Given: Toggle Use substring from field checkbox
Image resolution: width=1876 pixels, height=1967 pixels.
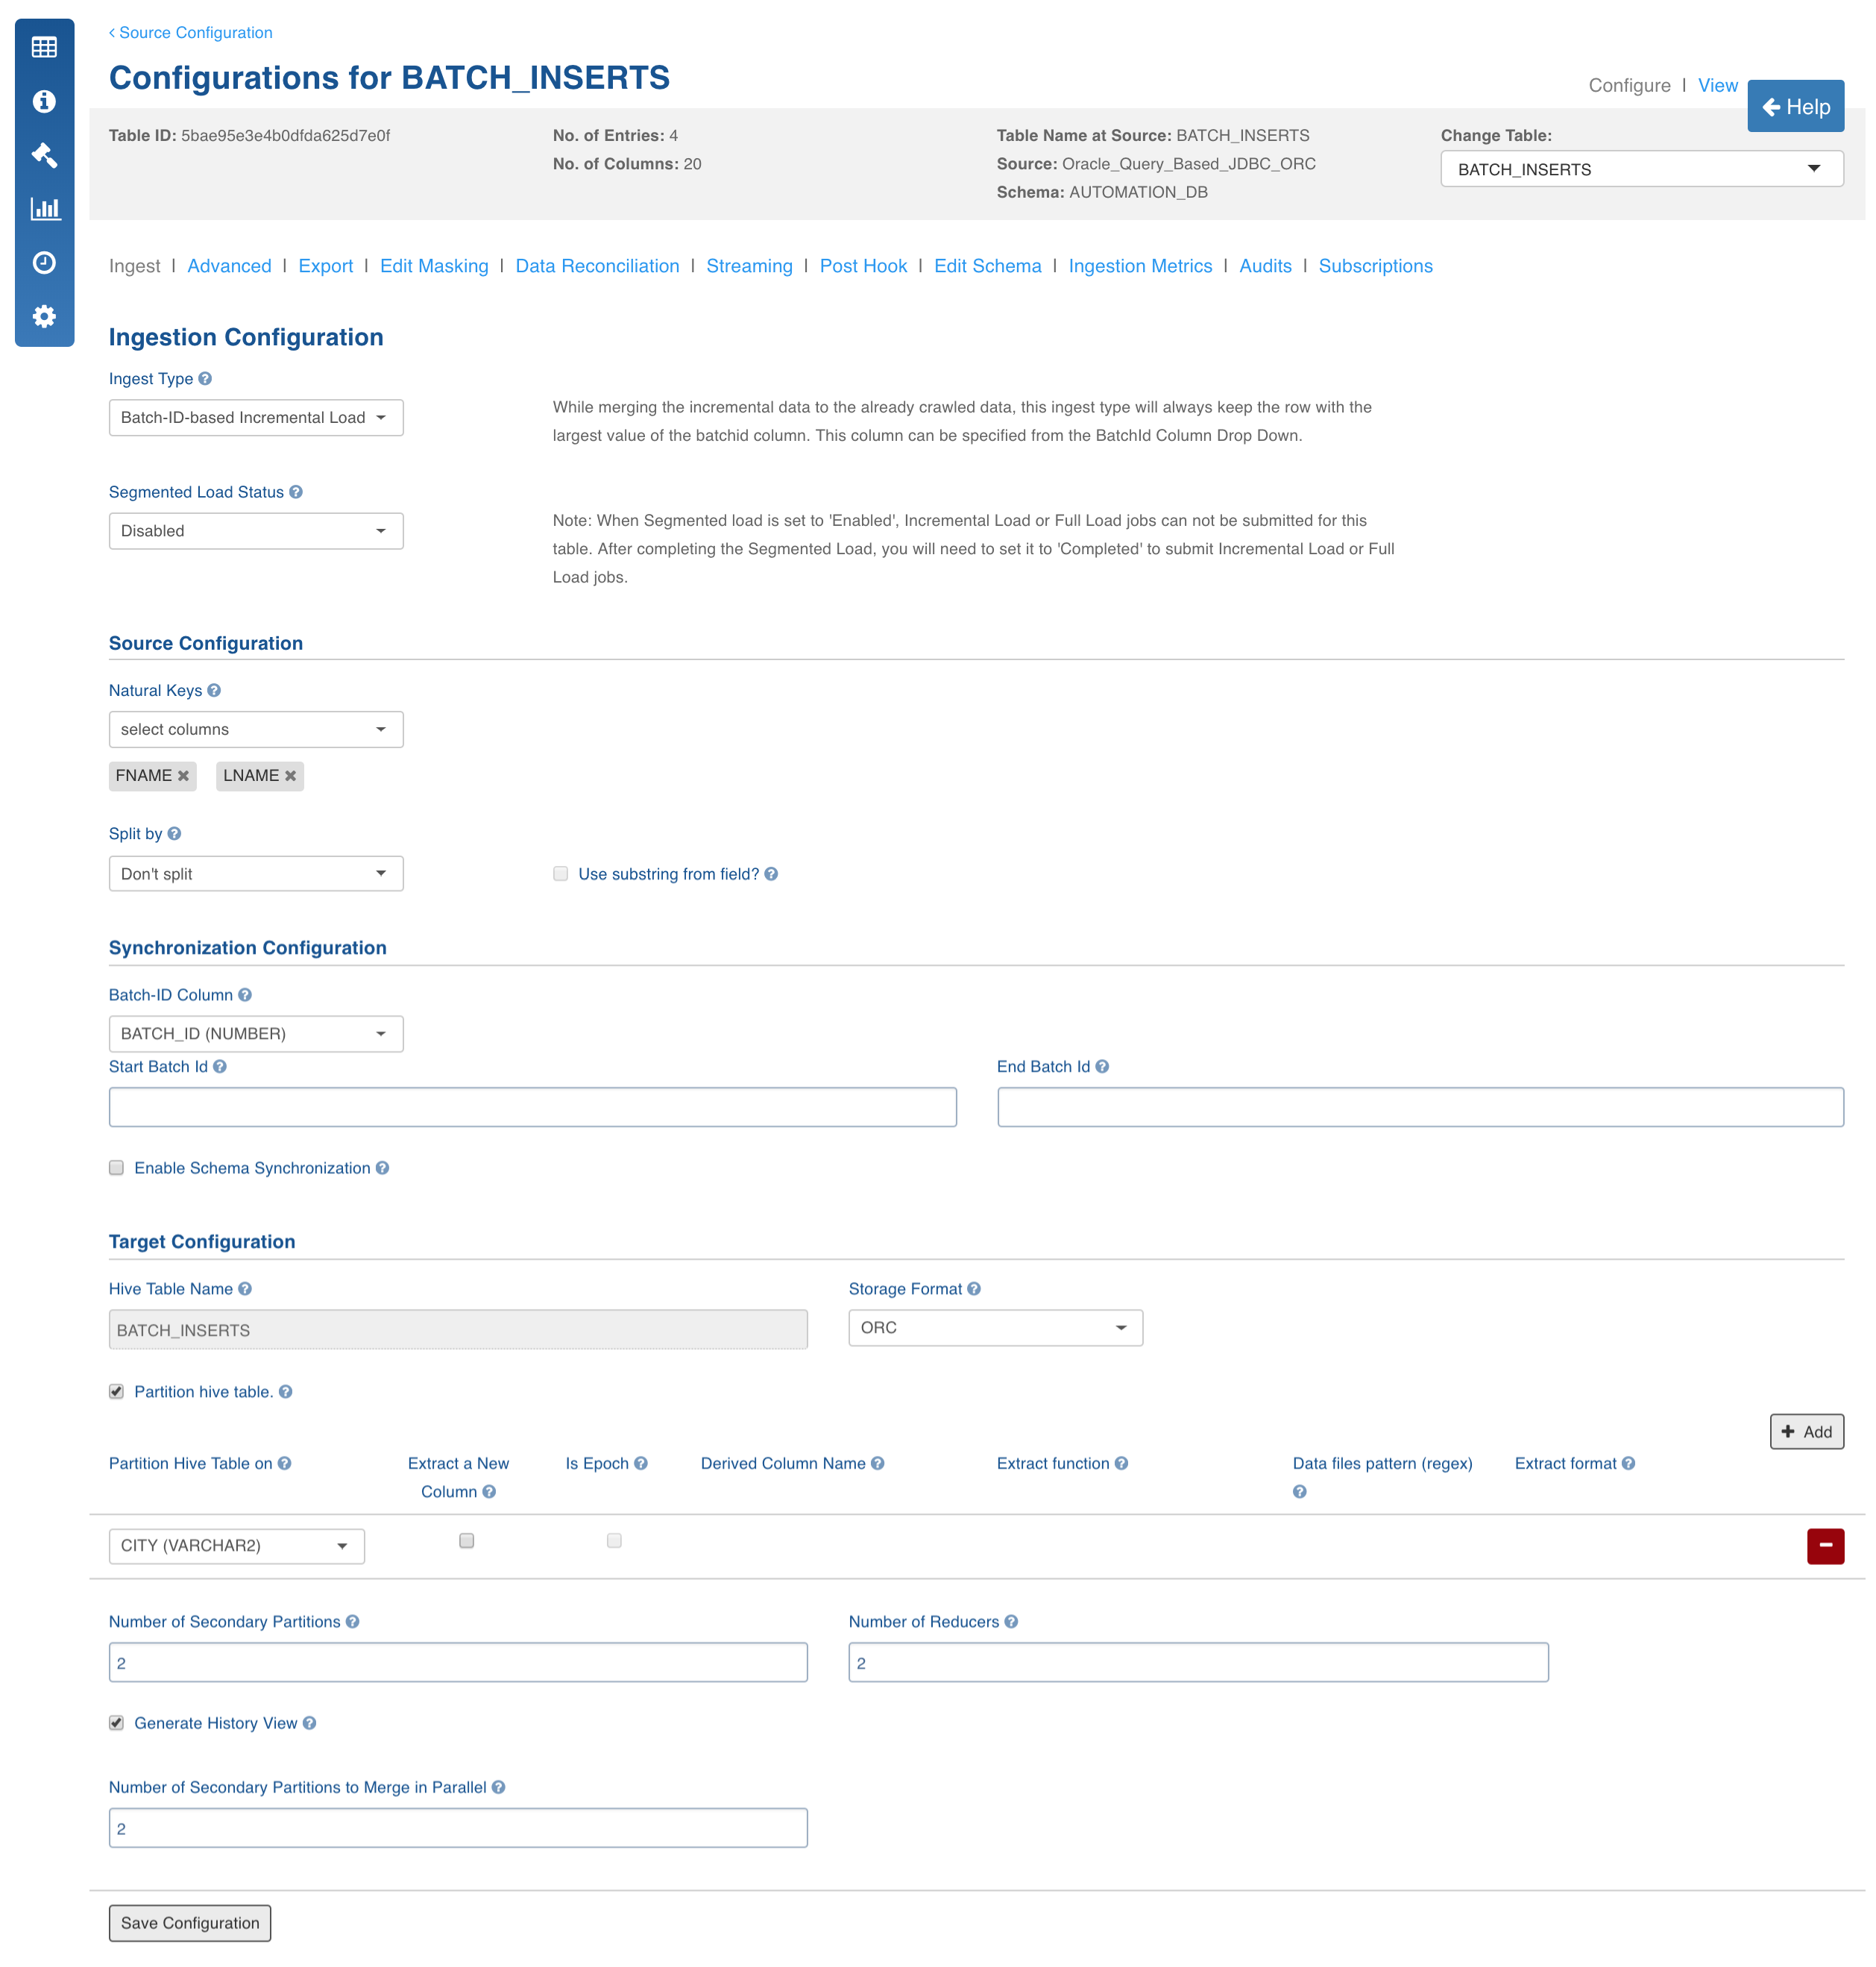Looking at the screenshot, I should [x=561, y=873].
